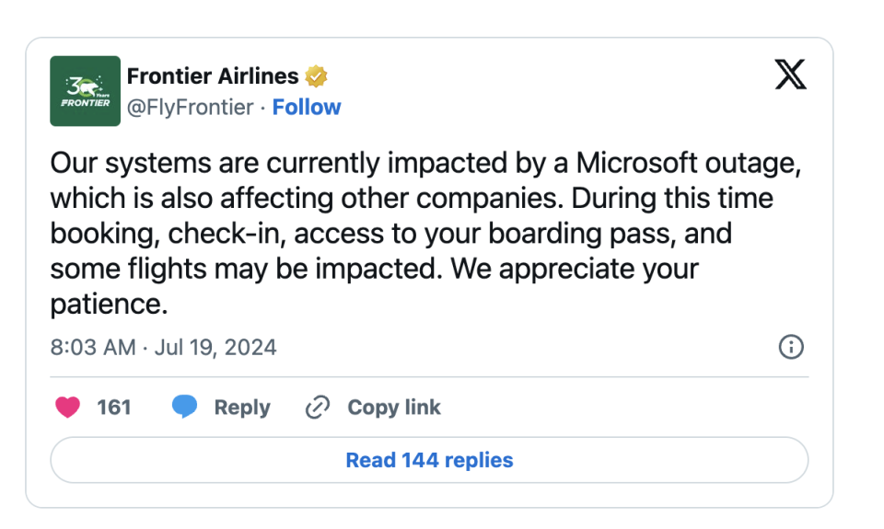Open the Frontier Airlines display name
The image size is (884, 529).
click(x=213, y=76)
